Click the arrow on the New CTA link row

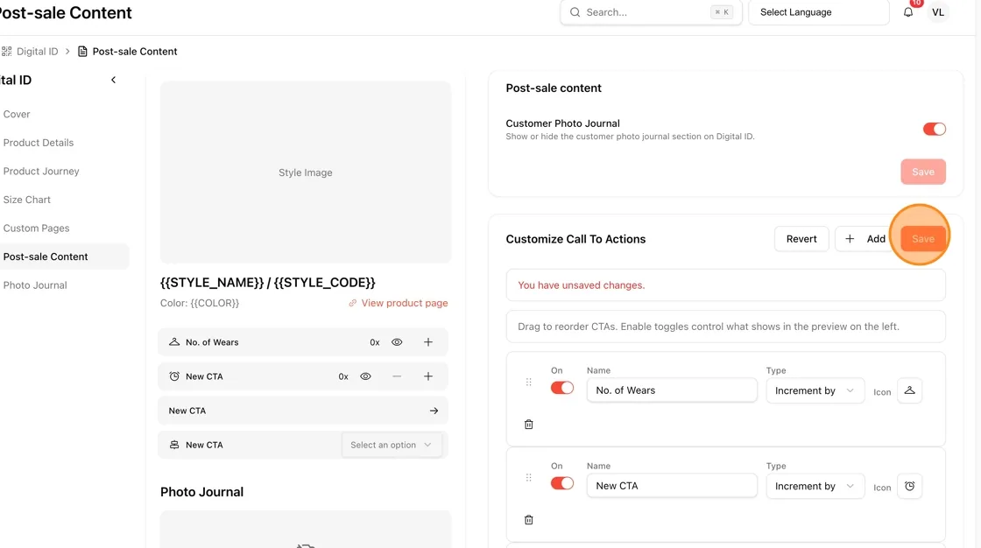[434, 411]
